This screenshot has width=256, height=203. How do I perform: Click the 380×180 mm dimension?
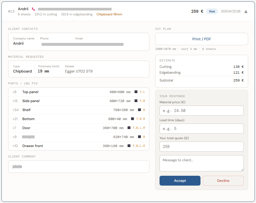(x=113, y=146)
